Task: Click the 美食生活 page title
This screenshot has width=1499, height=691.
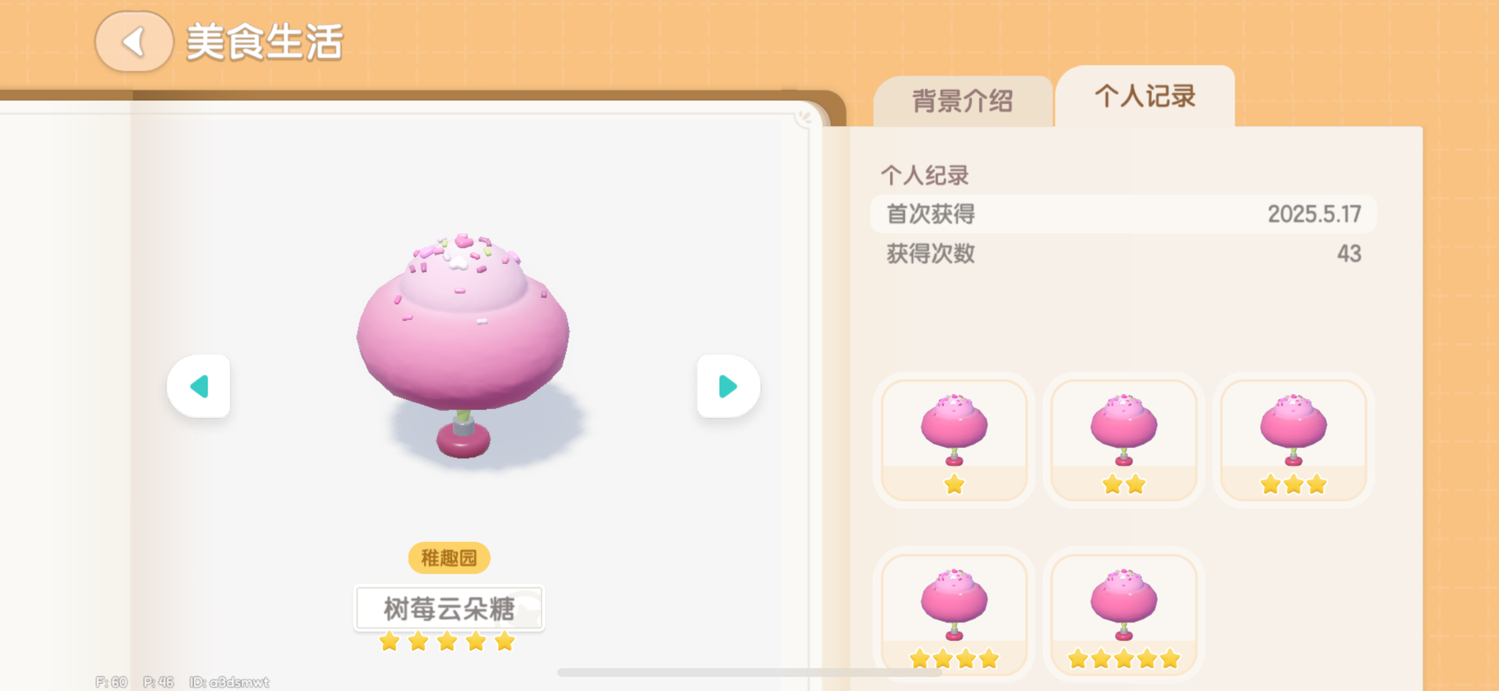Action: tap(264, 42)
